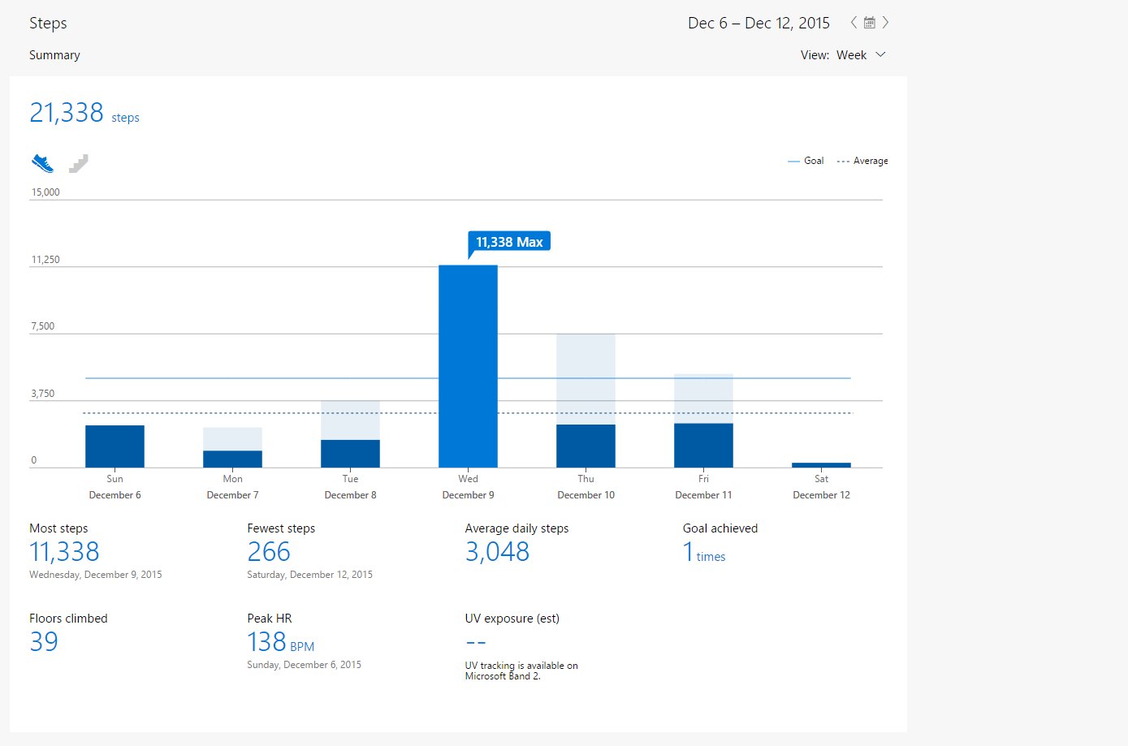The height and width of the screenshot is (746, 1128).
Task: Go to previous week arrow
Action: tap(854, 23)
